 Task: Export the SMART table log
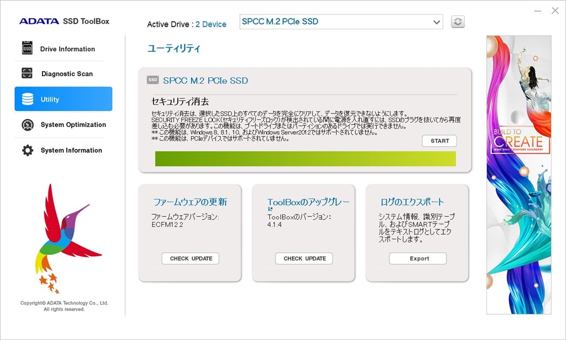coord(417,258)
